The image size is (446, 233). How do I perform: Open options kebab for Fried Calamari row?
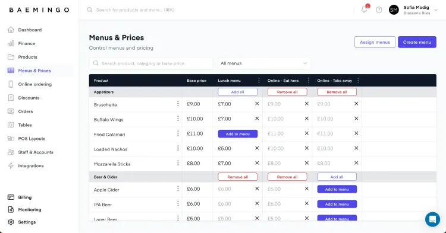point(178,133)
